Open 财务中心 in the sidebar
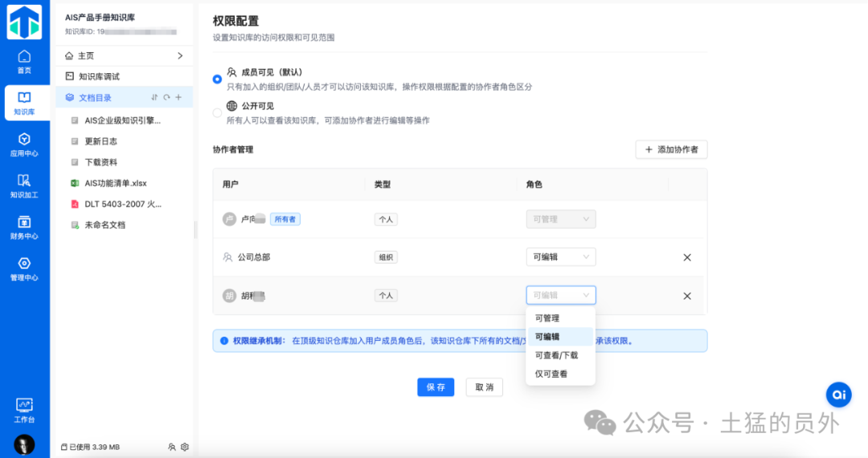 (24, 228)
